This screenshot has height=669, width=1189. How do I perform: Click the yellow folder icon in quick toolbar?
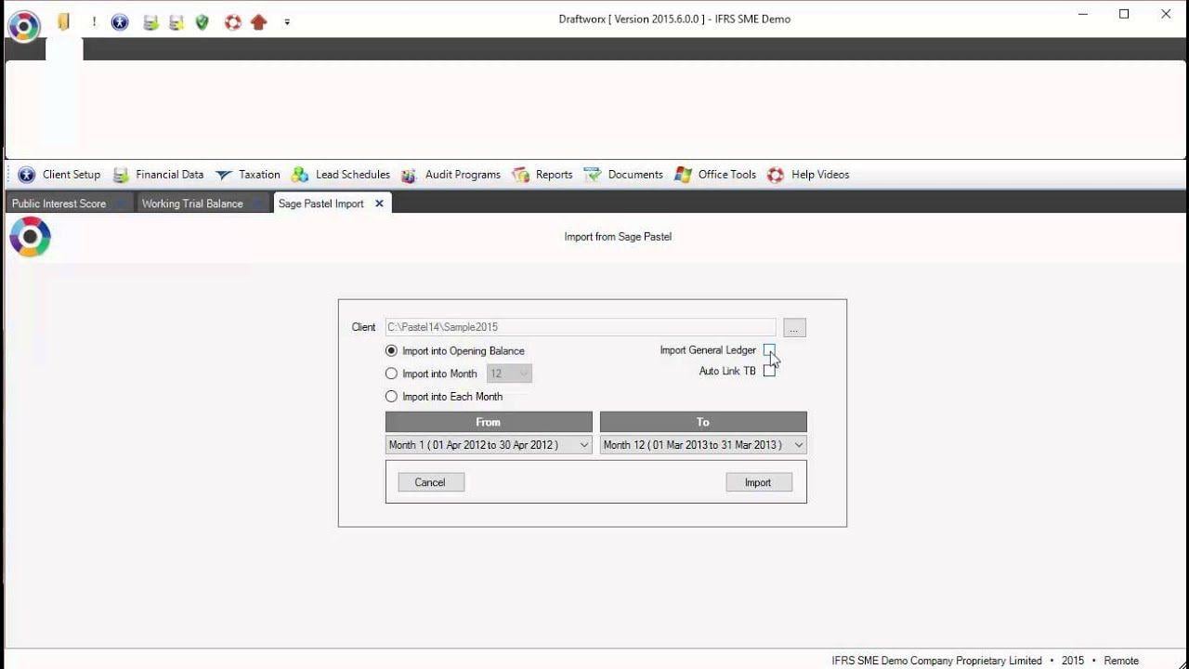tap(63, 21)
